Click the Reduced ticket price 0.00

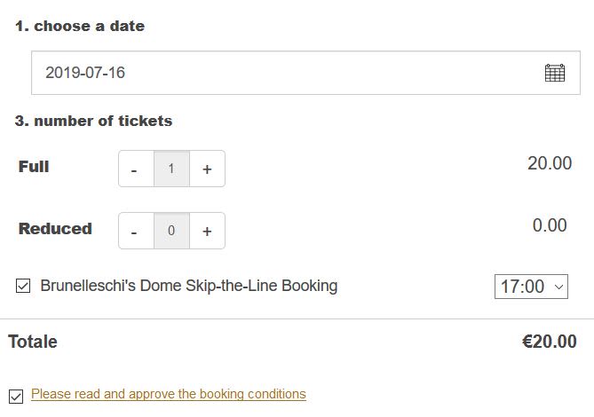550,225
